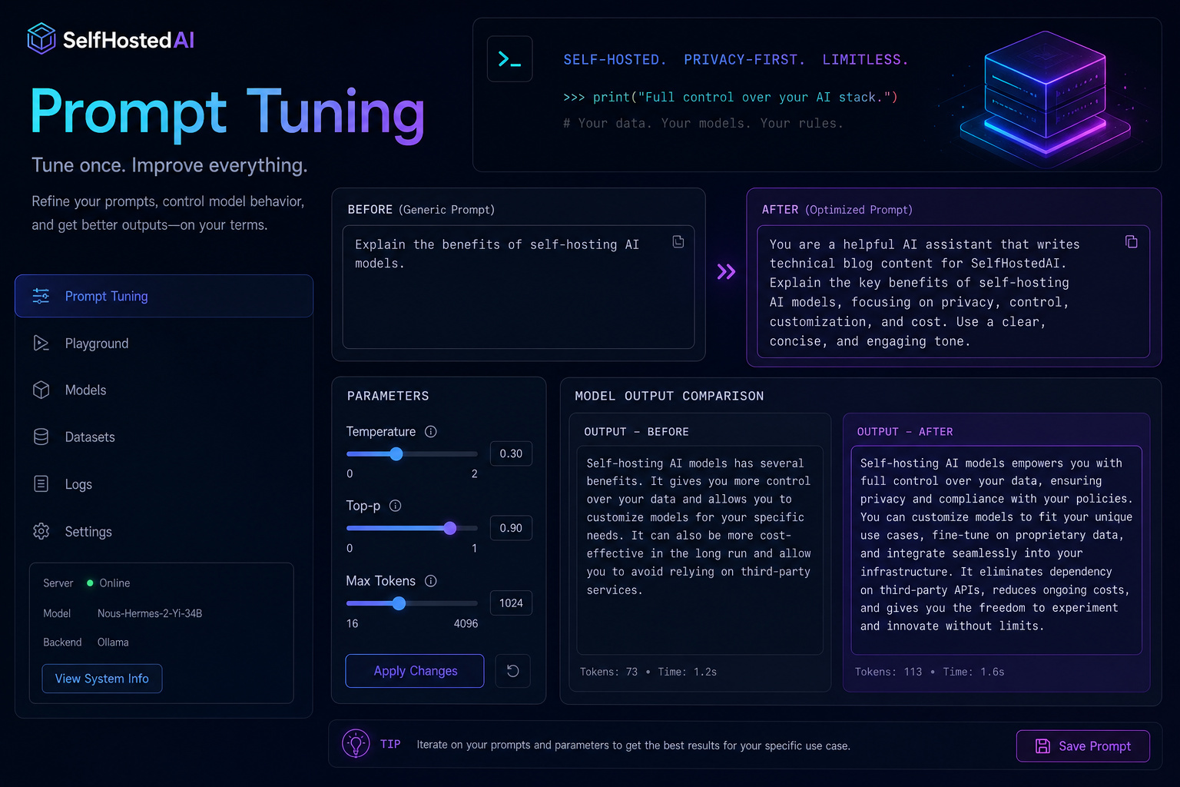Copy the AFTER optimized prompt text
This screenshot has width=1180, height=787.
(1131, 242)
